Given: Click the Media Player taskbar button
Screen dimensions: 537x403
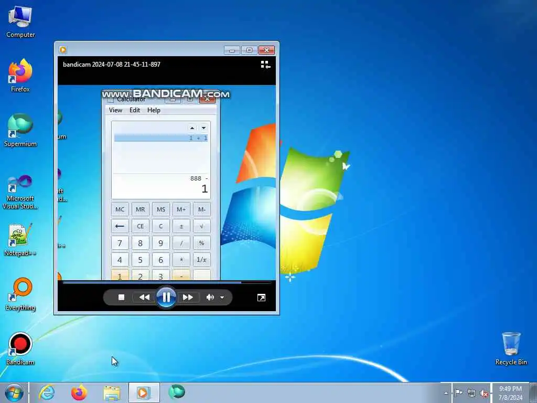Looking at the screenshot, I should coord(144,393).
